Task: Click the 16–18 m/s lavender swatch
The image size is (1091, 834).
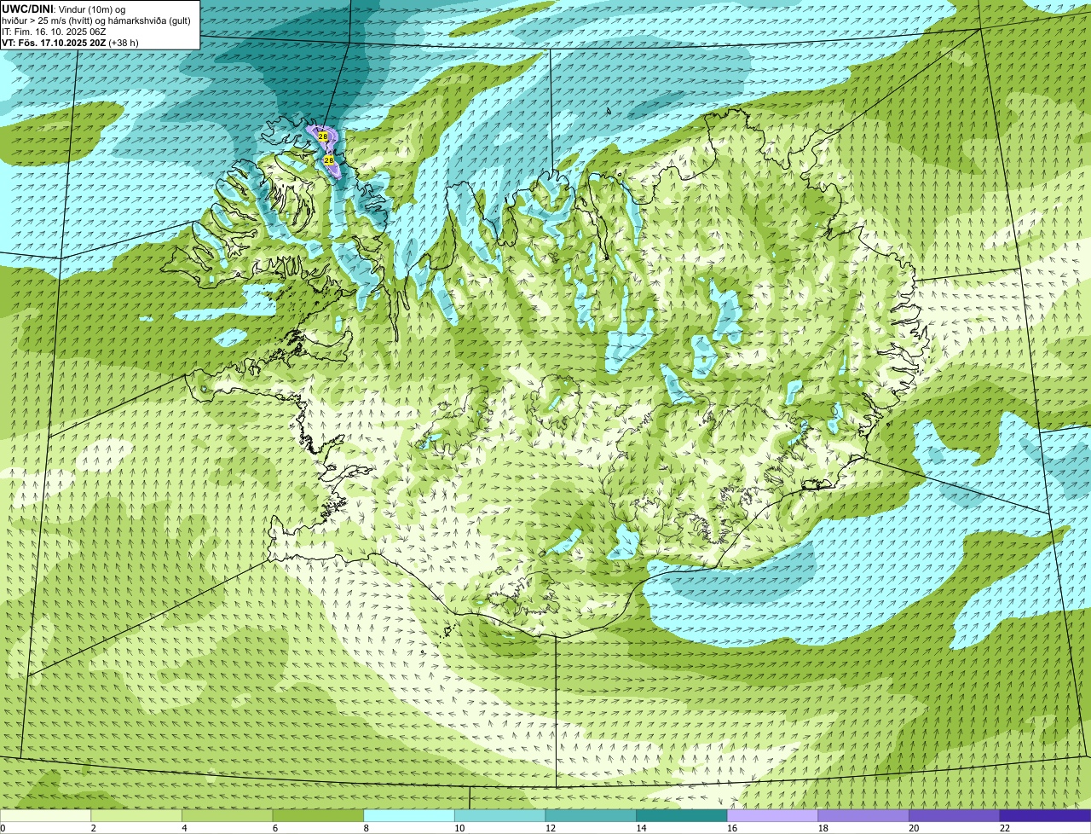Action: click(x=772, y=815)
